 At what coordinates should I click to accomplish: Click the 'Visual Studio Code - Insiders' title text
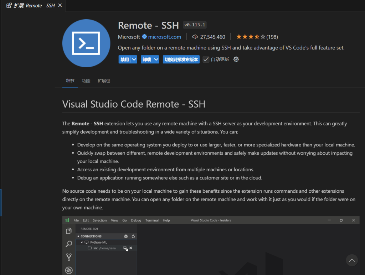coord(211,220)
